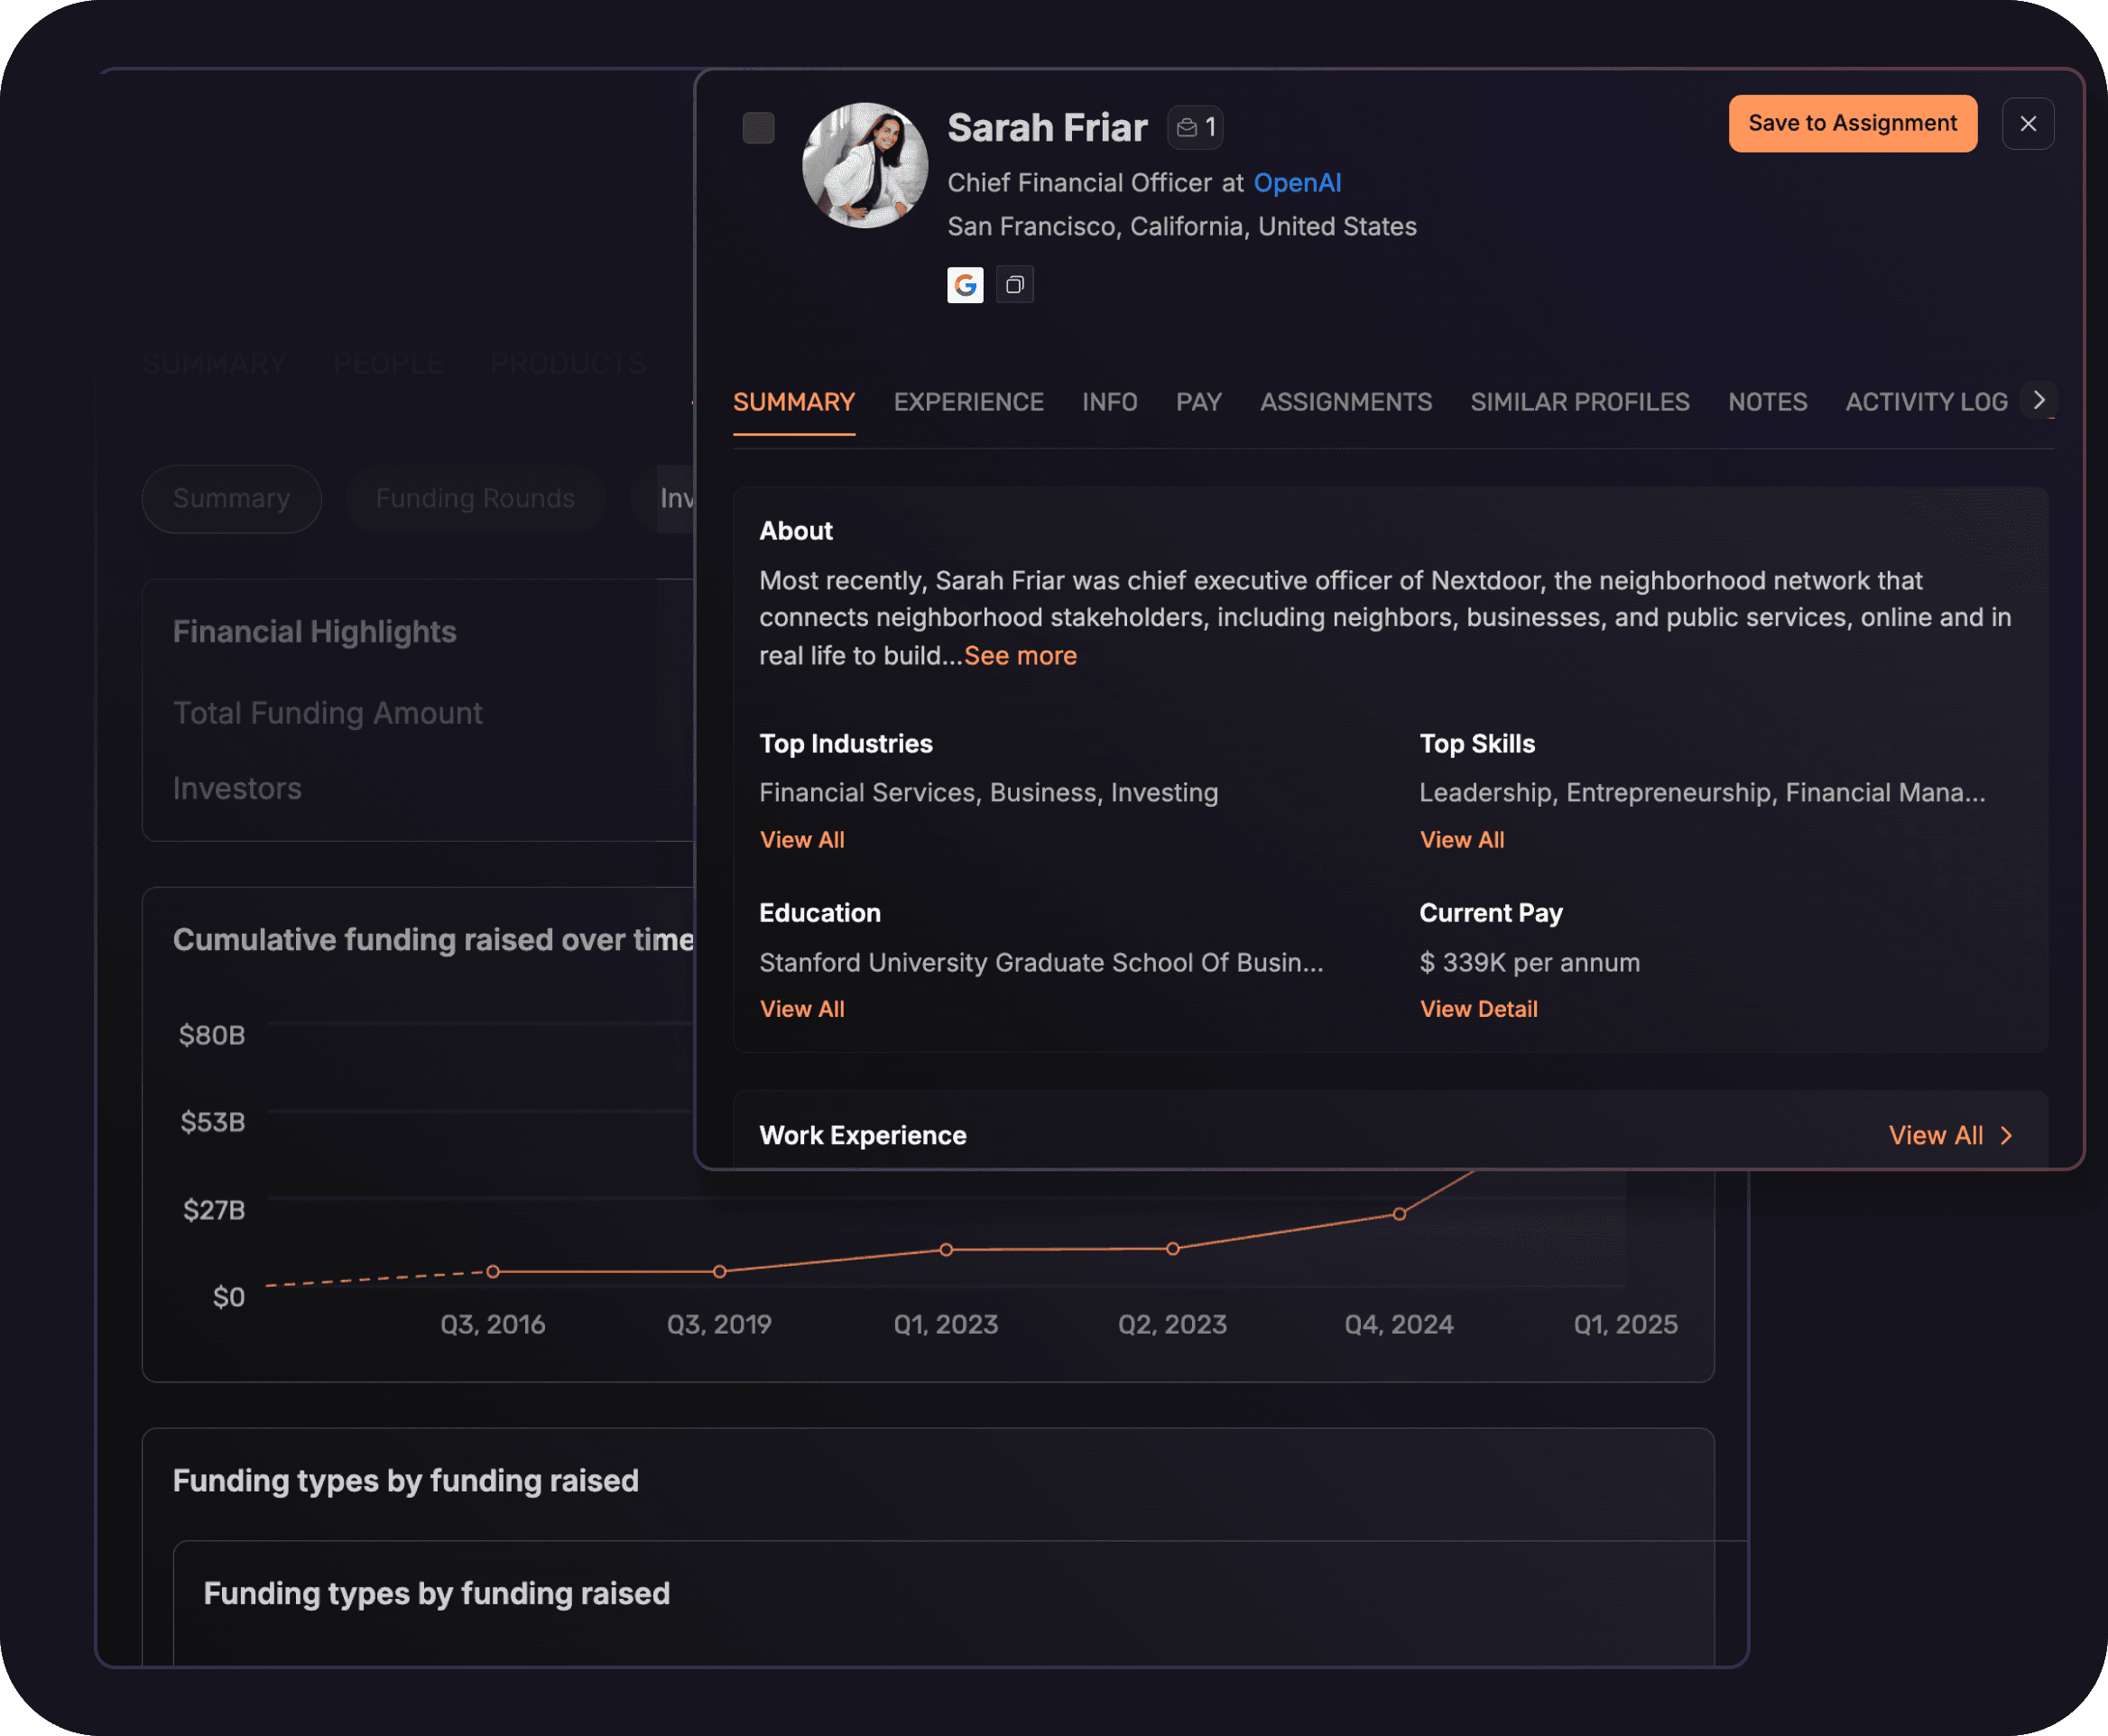Viewport: 2108px width, 1736px height.
Task: Switch to SIMILAR PROFILES tab
Action: tap(1579, 402)
